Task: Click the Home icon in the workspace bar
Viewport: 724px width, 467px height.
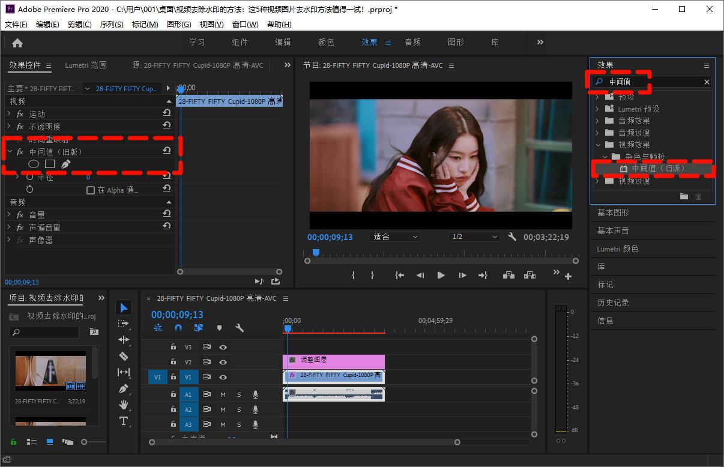Action: pyautogui.click(x=17, y=43)
